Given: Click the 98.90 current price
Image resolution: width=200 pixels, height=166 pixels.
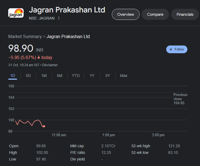Looking at the screenshot, I should pos(21,48).
